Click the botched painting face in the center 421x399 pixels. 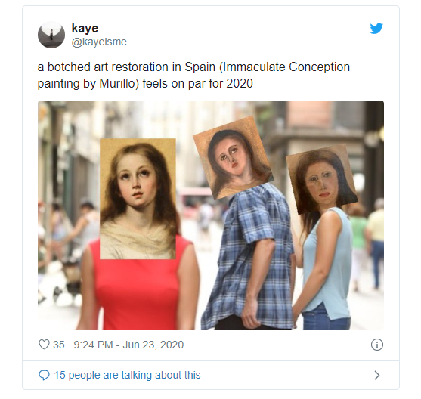coord(233,158)
